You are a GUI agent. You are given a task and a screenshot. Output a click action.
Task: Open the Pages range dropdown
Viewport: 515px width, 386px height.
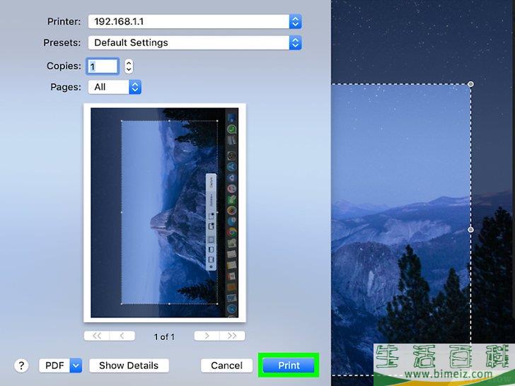115,87
